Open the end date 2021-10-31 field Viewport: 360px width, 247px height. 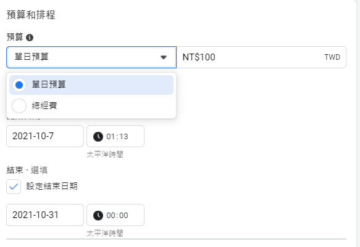click(45, 215)
